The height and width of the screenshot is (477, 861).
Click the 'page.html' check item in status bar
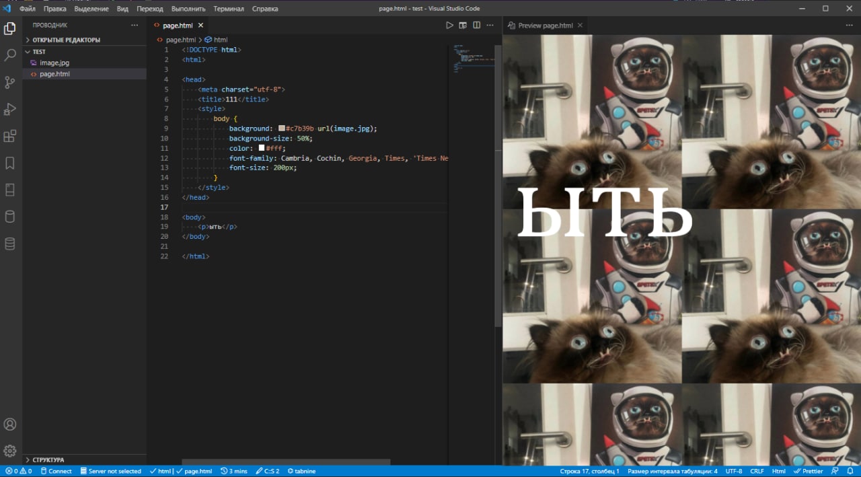(x=194, y=471)
